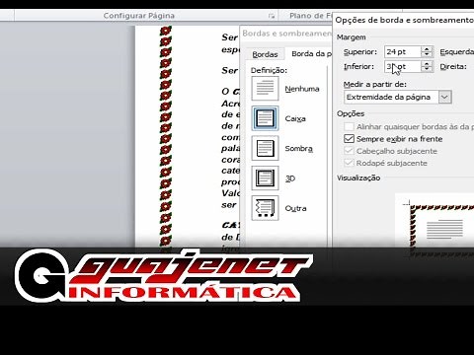Click the Bordas e sombreamento dialog title
Screen dimensions: 474x355
coord(286,34)
